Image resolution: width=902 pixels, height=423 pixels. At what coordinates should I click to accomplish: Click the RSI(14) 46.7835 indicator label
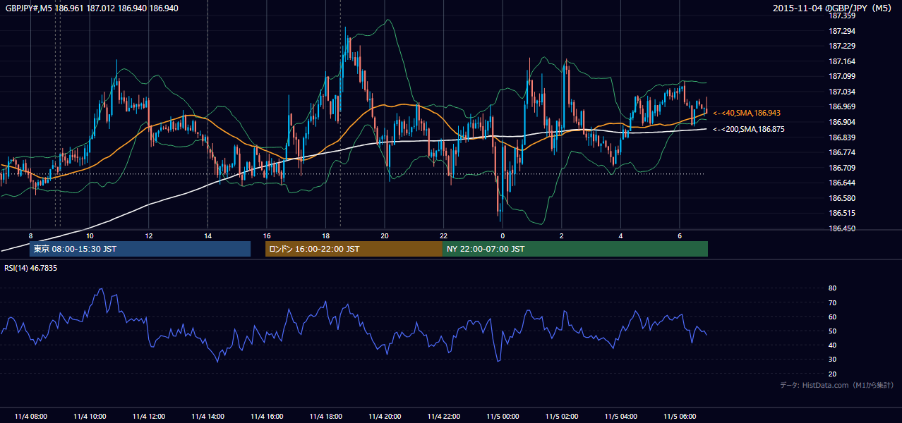[30, 268]
